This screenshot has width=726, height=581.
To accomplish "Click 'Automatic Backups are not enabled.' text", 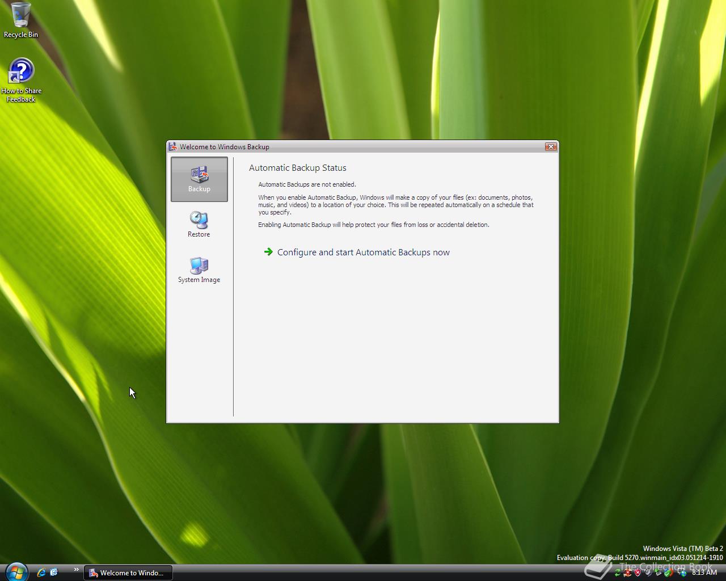I will [x=307, y=184].
